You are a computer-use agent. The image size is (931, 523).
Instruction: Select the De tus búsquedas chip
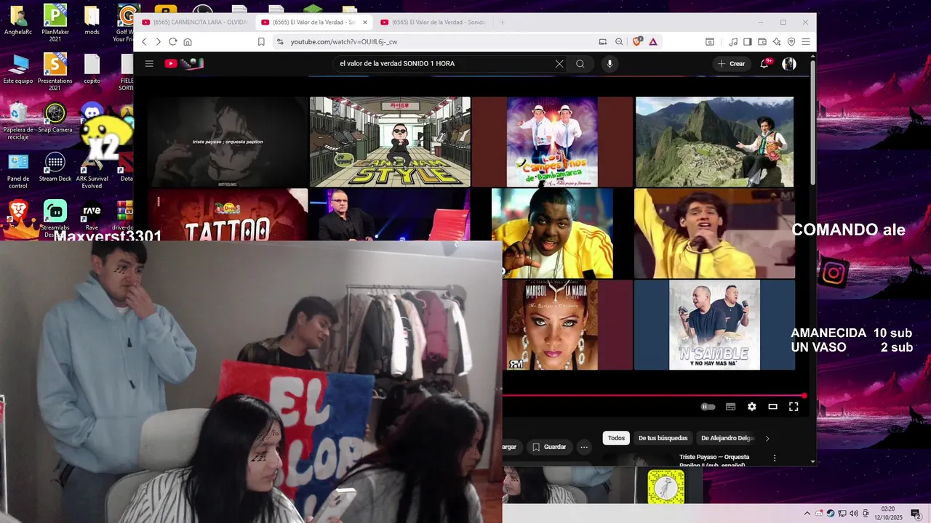tap(663, 438)
